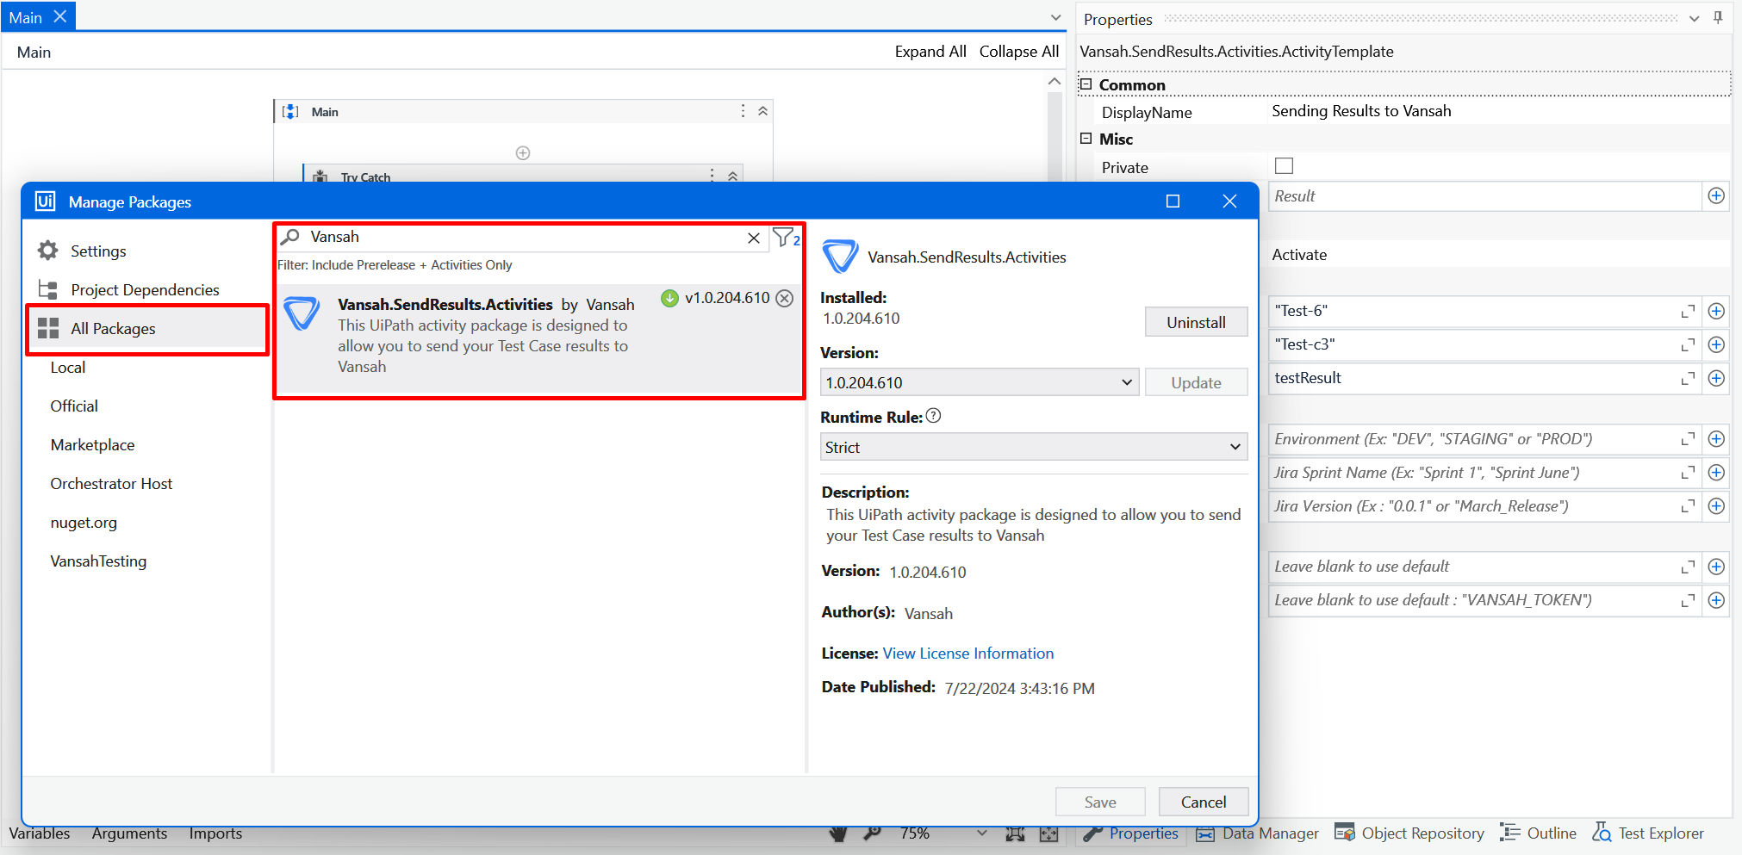Screen dimensions: 1742x855
Task: Open the Runtime Rule help icon
Action: pos(933,416)
